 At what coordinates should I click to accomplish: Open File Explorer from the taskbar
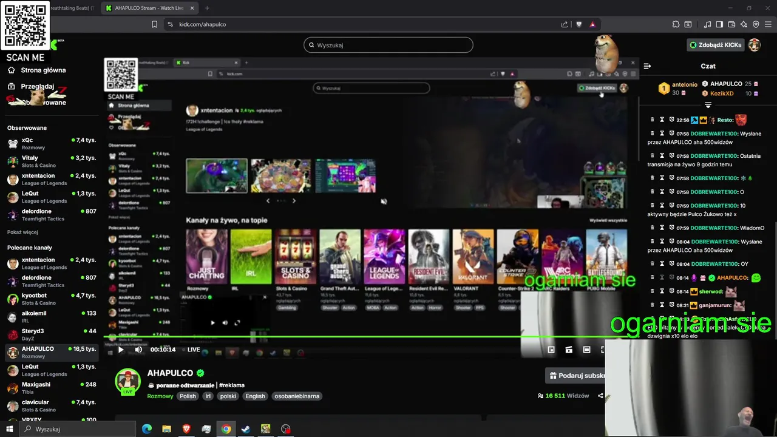(166, 429)
